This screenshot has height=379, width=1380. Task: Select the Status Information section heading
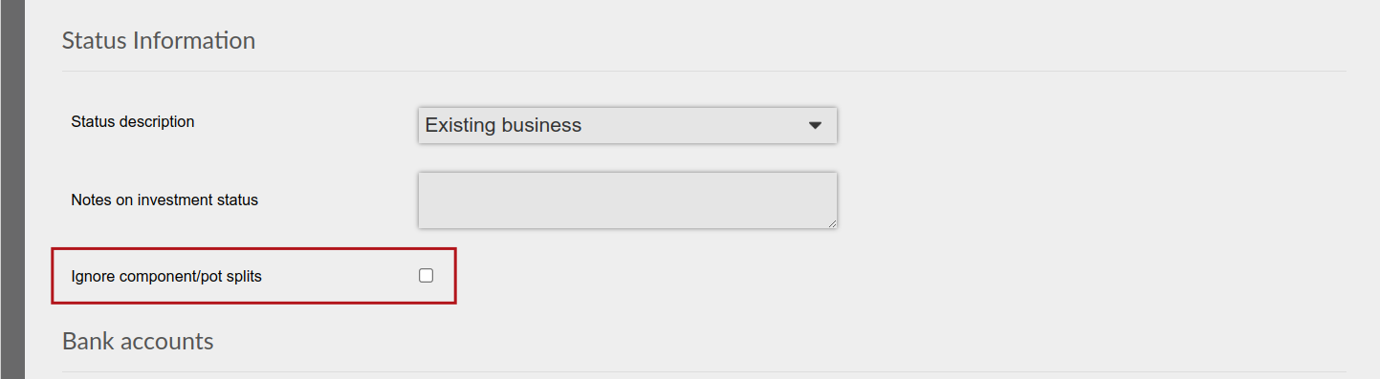[159, 41]
